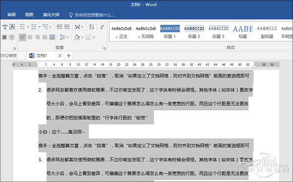This screenshot has width=293, height=182.
Task: Click list number 2. in the document
Action: click(x=41, y=90)
